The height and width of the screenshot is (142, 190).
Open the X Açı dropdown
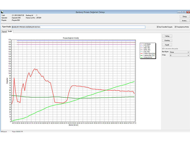pyautogui.click(x=179, y=55)
